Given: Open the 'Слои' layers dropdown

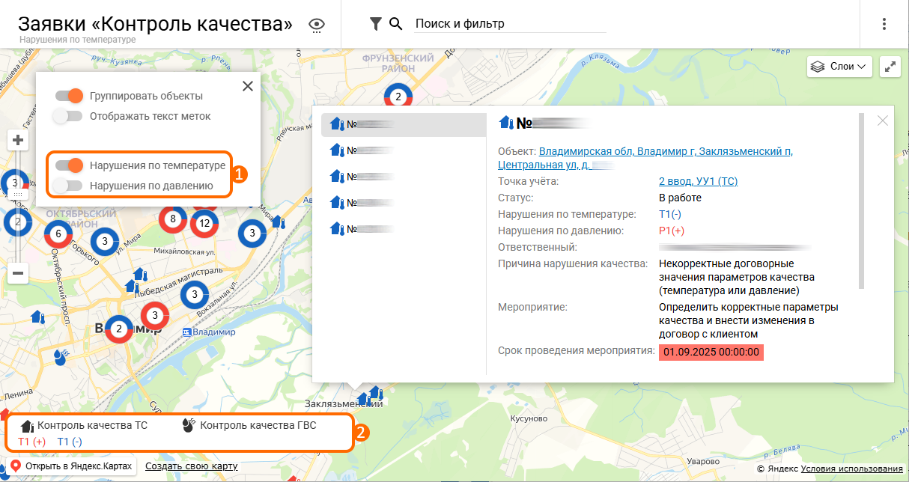Looking at the screenshot, I should point(842,66).
